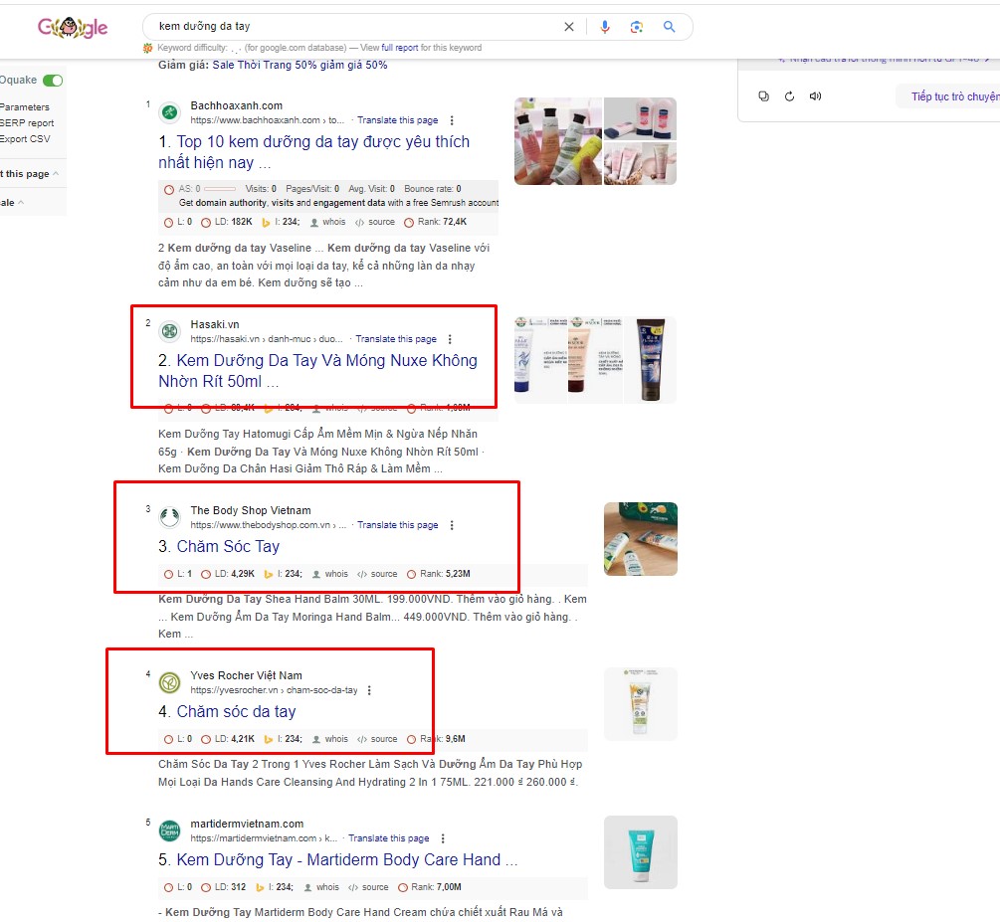Start voice search with the microphone icon
This screenshot has height=922, width=1000.
pyautogui.click(x=606, y=27)
